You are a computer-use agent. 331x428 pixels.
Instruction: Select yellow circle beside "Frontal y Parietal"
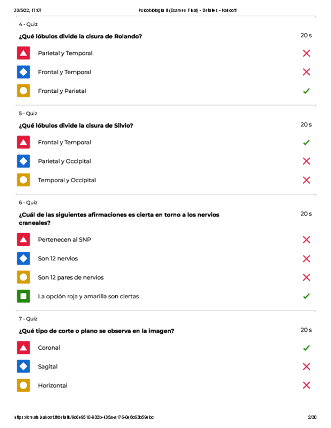tap(23, 91)
